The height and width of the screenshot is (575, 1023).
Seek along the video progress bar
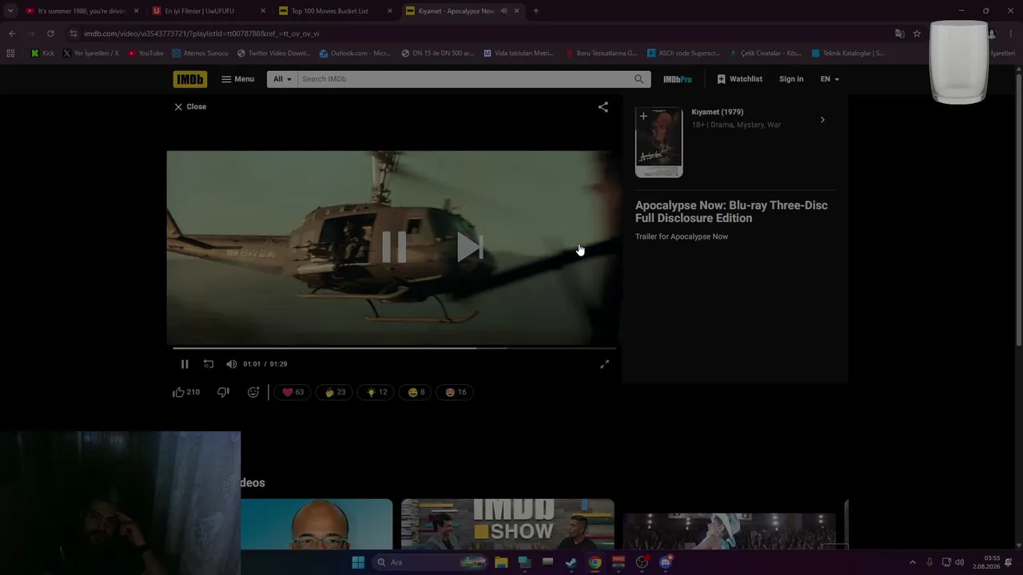click(x=395, y=348)
